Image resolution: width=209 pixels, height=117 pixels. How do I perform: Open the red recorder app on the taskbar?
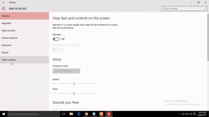pos(109,114)
